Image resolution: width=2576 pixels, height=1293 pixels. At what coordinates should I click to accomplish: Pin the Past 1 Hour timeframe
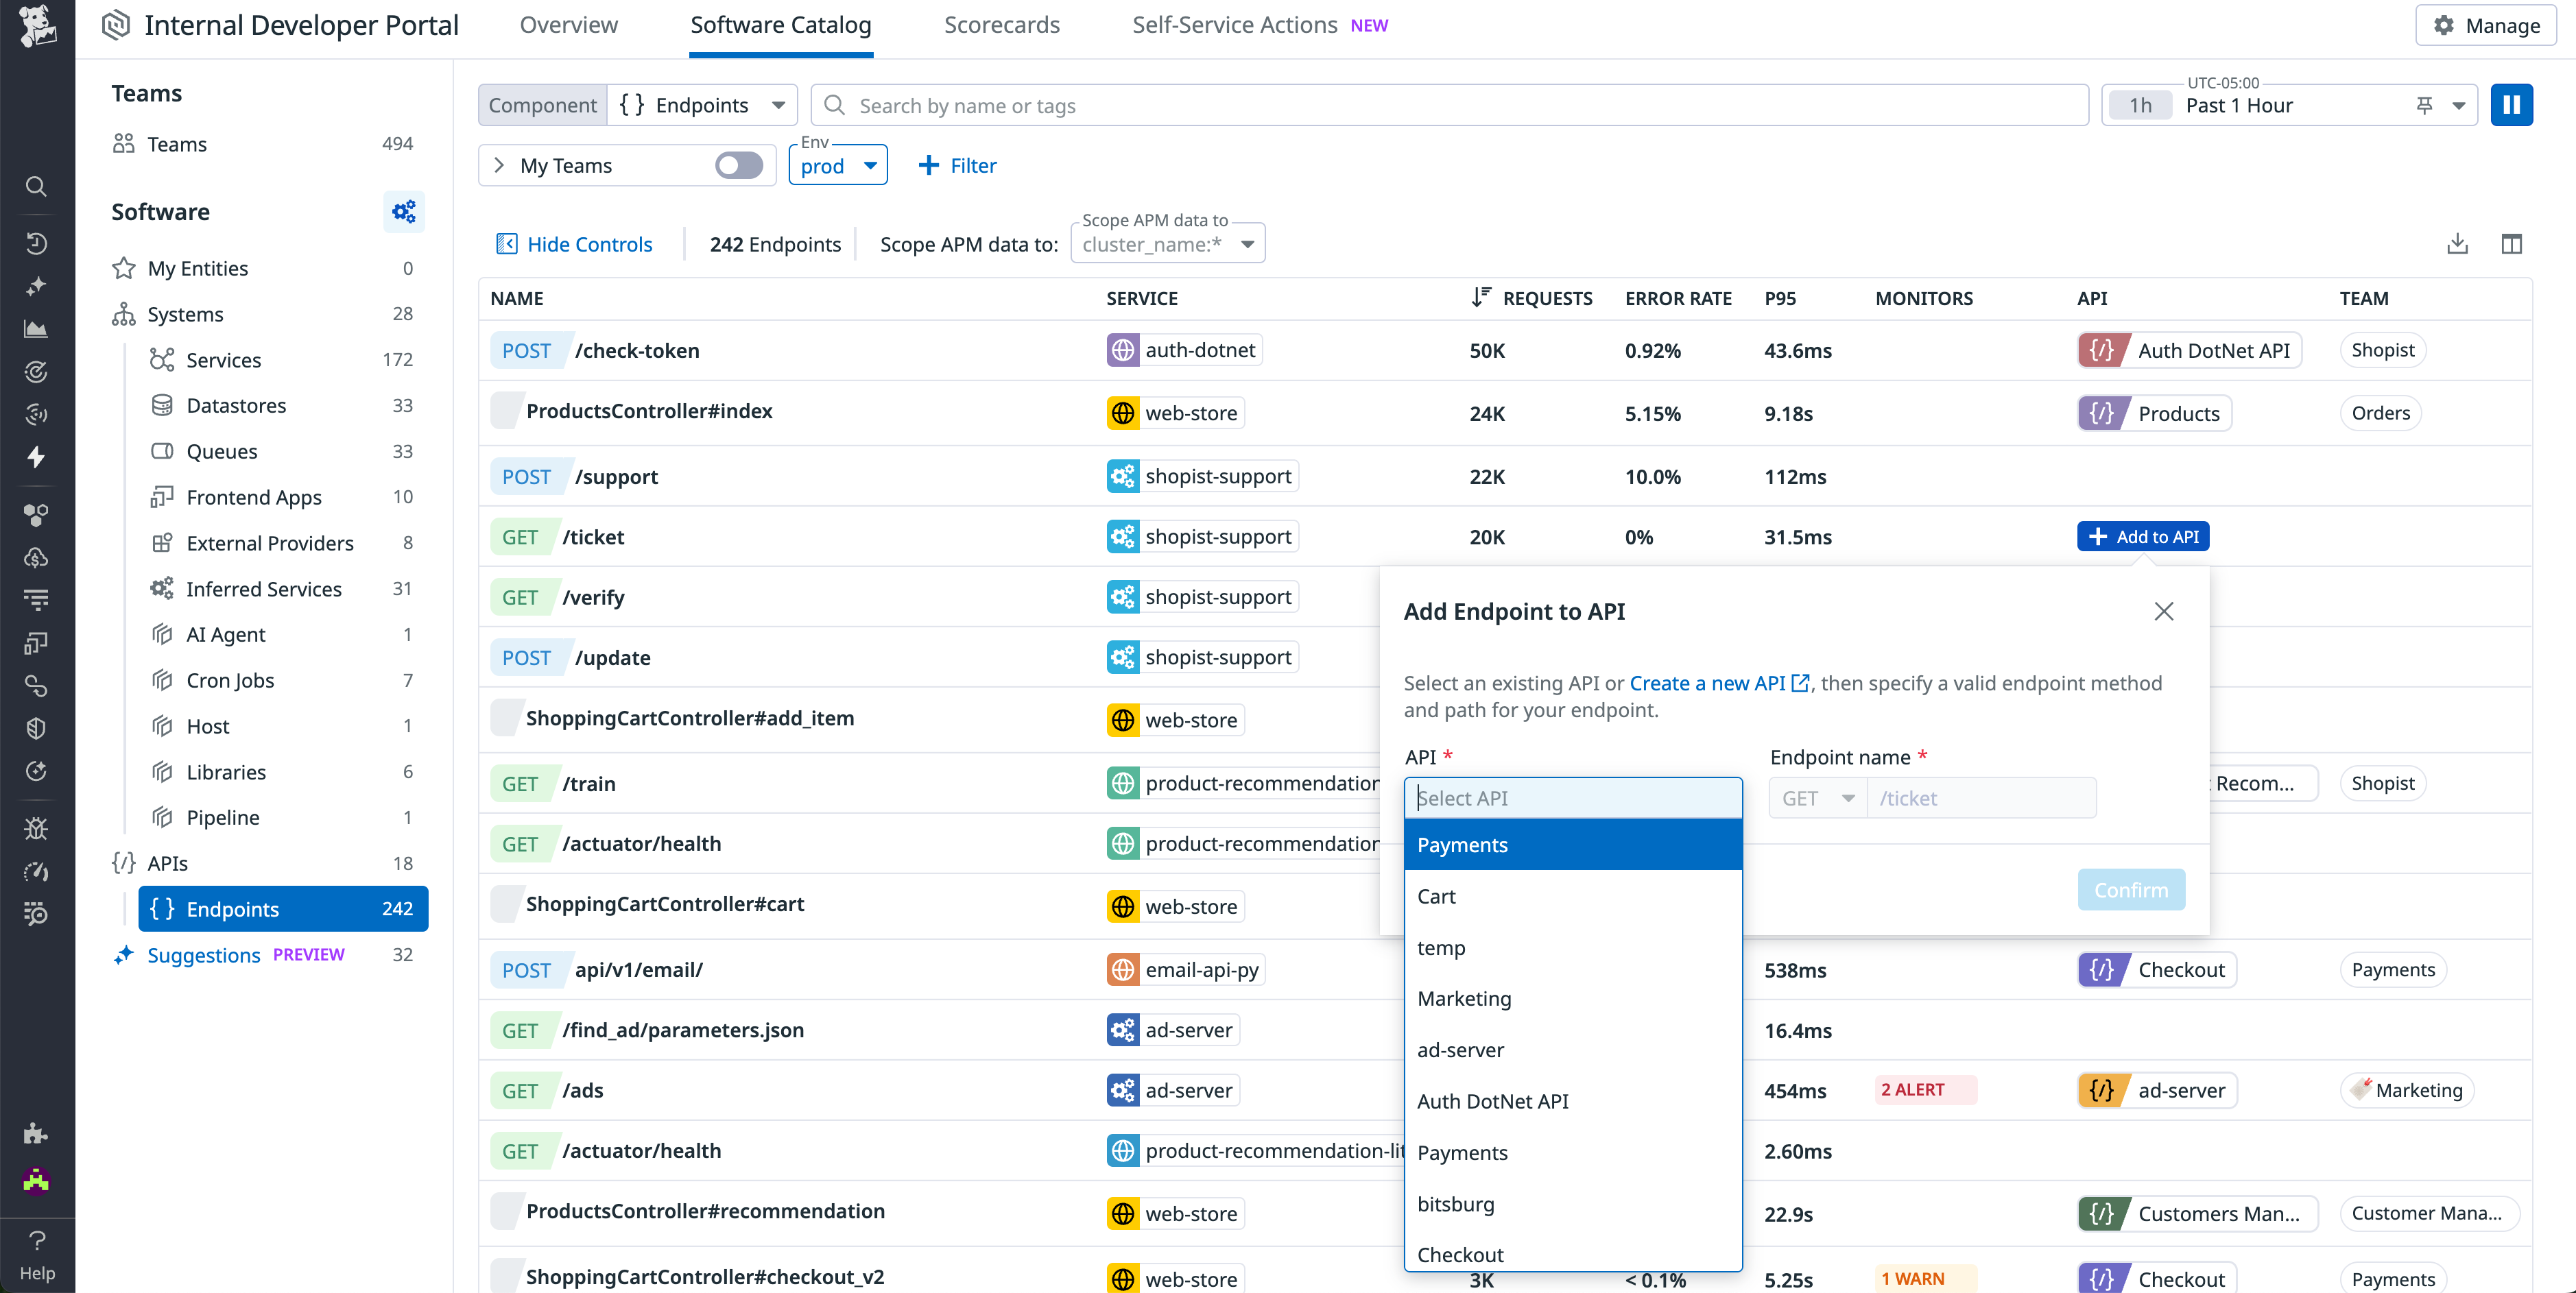[x=2424, y=105]
